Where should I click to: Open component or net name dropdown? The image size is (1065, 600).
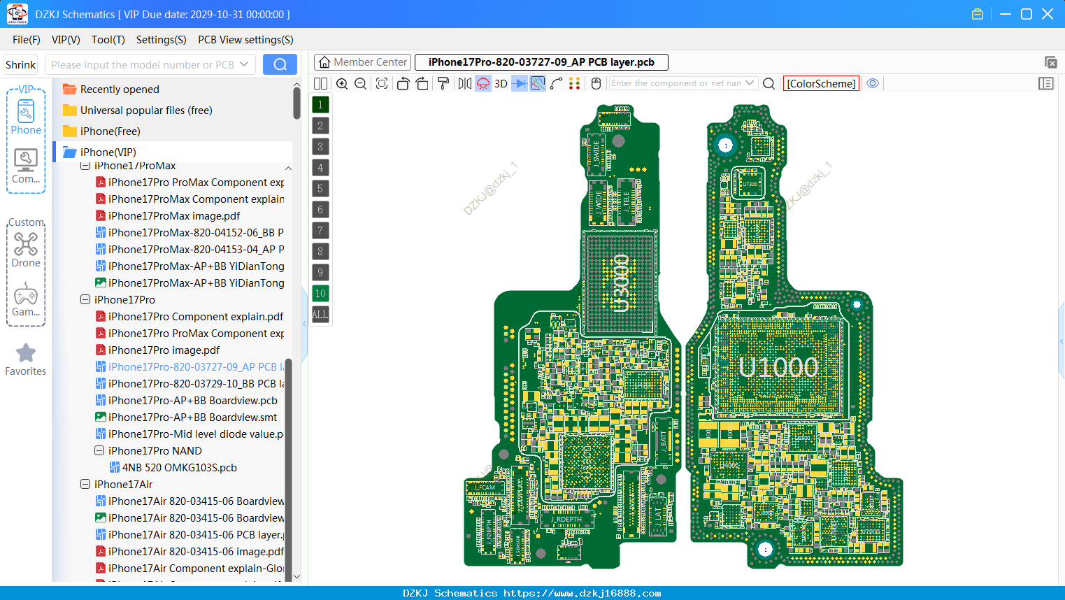(x=750, y=83)
